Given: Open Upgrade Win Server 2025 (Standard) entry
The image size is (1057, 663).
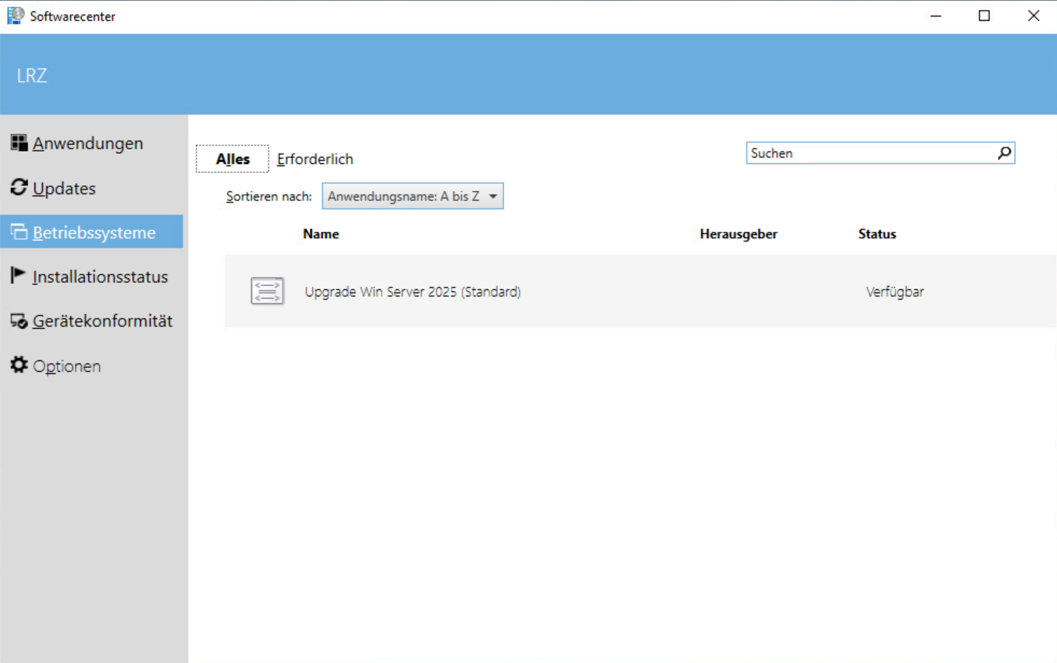Looking at the screenshot, I should coord(412,291).
